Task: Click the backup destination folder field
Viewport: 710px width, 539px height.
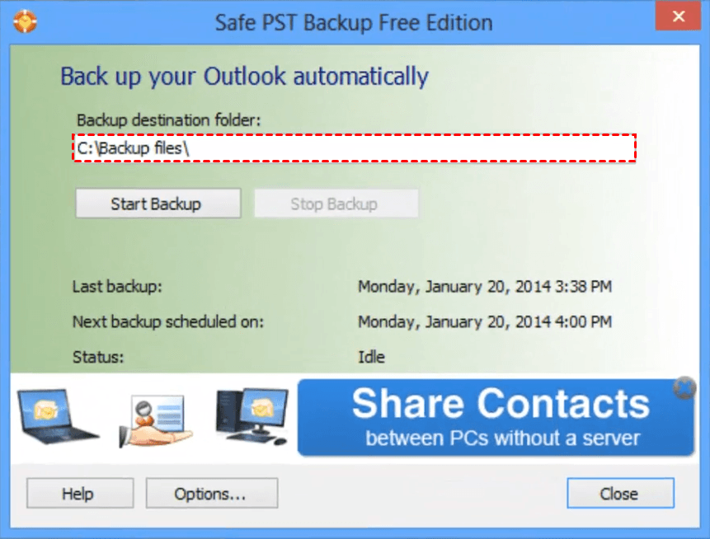Action: pos(355,148)
